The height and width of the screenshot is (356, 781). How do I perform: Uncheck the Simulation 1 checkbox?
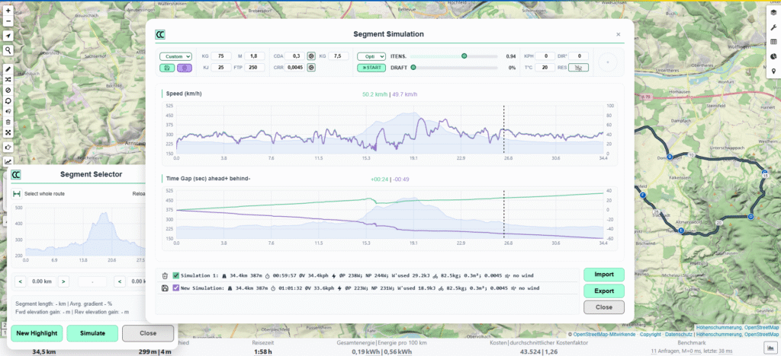(176, 275)
